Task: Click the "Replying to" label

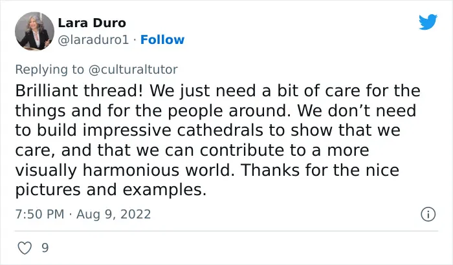Action: [x=50, y=70]
